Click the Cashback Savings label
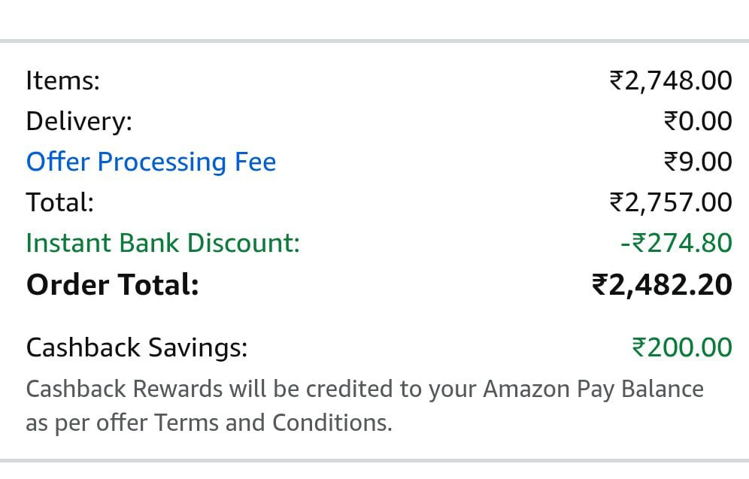The height and width of the screenshot is (479, 749). [x=136, y=347]
